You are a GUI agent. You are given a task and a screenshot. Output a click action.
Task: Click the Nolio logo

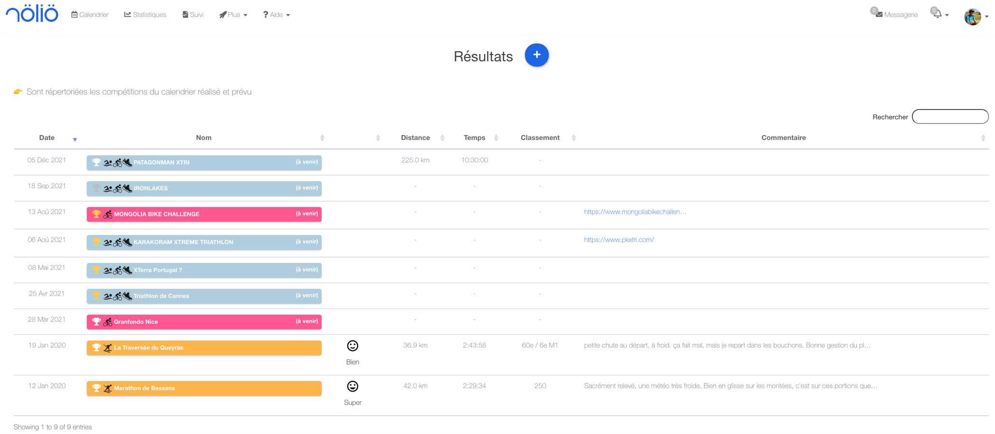click(x=32, y=14)
